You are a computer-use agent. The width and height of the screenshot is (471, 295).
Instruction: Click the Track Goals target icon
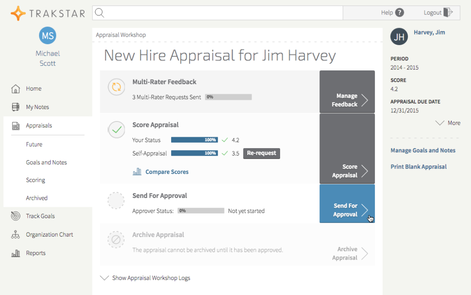coord(16,216)
